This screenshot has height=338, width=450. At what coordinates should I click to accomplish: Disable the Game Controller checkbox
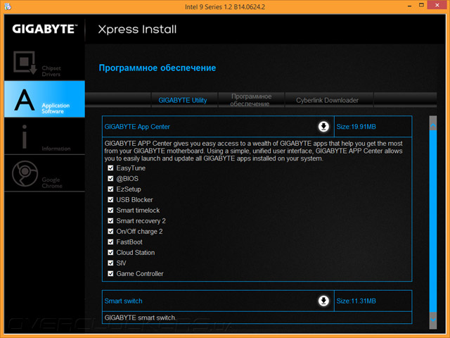[x=110, y=274]
